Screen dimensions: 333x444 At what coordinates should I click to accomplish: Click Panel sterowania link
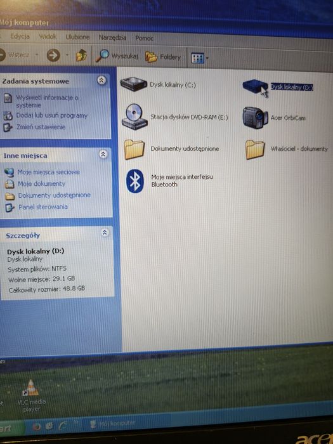pyautogui.click(x=43, y=207)
